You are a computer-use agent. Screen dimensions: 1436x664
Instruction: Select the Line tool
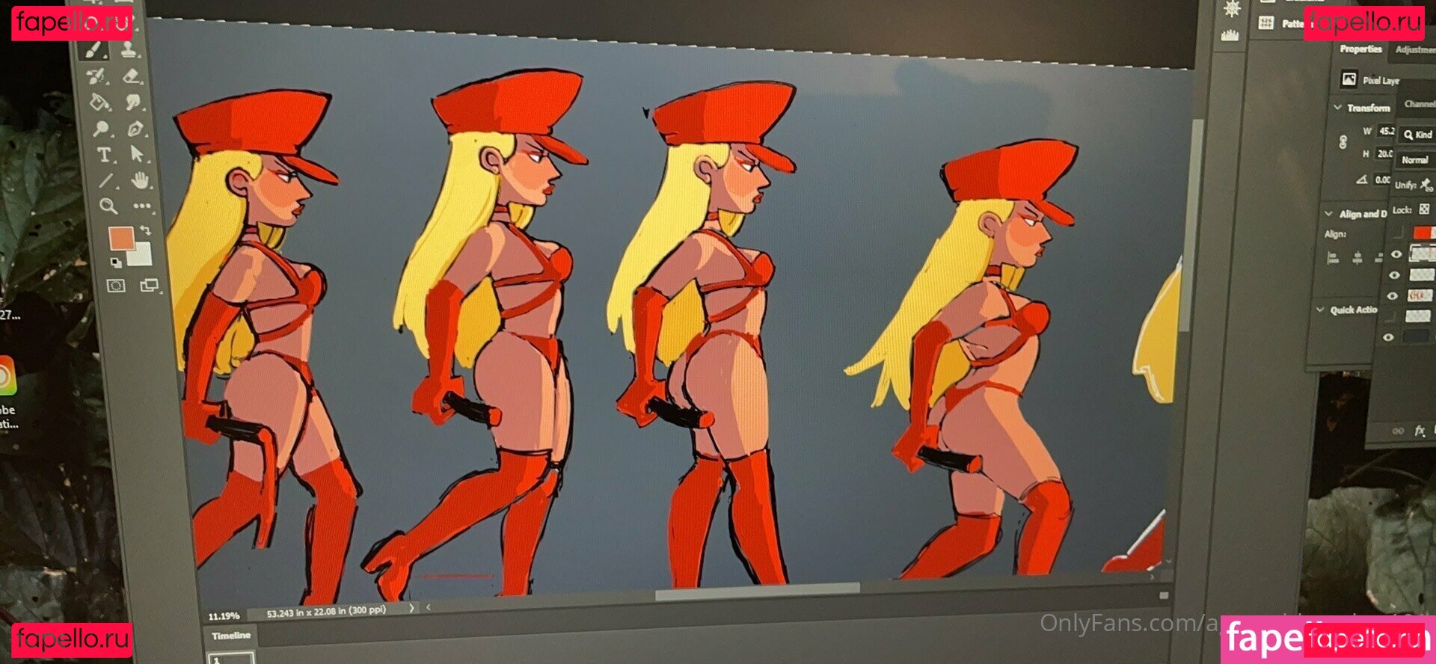pyautogui.click(x=105, y=180)
